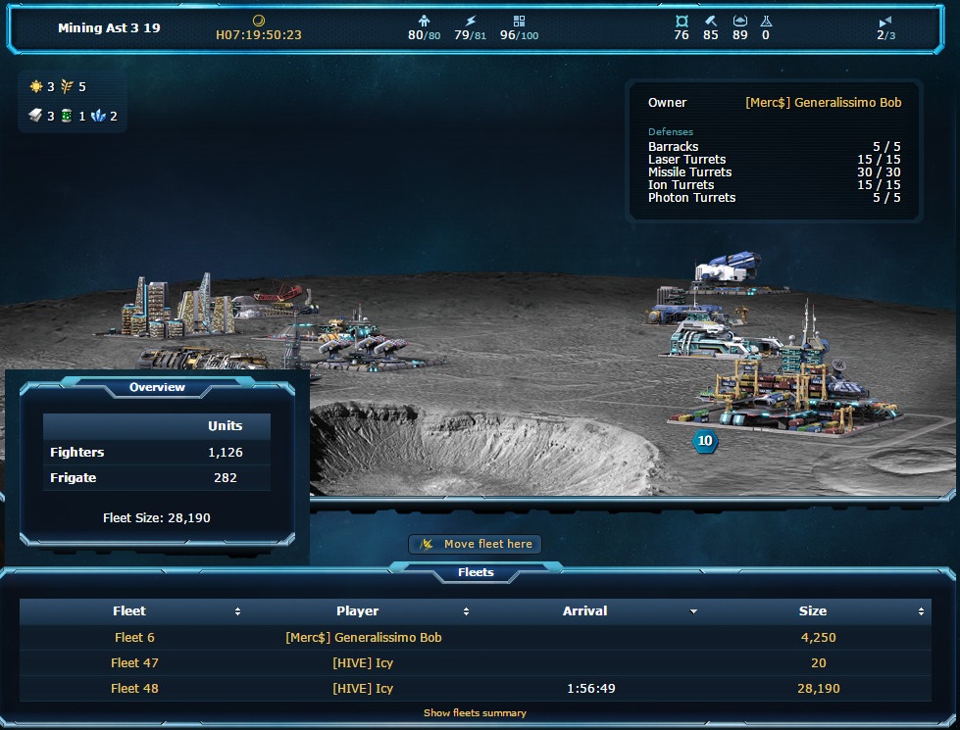Click the area grid icon above 96/100
This screenshot has height=730, width=960.
[x=519, y=21]
